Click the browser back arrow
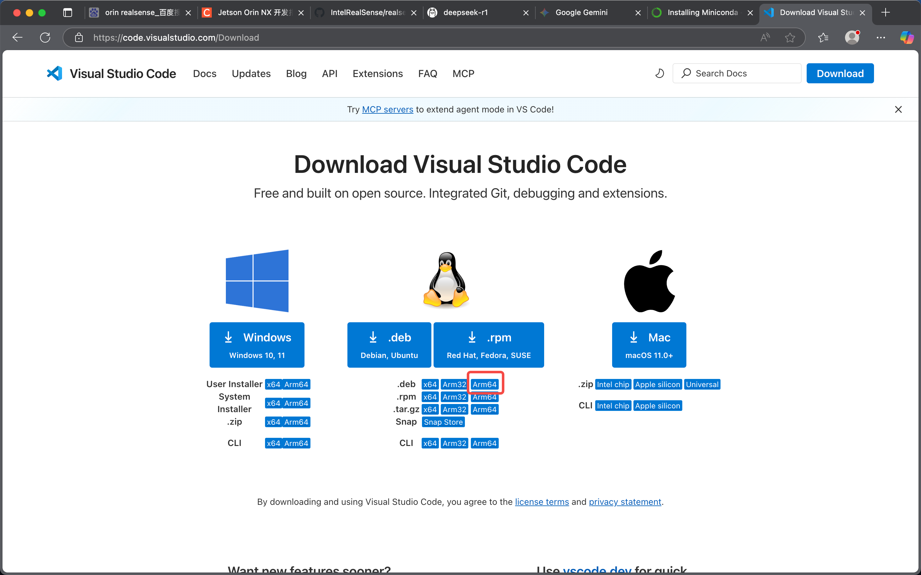This screenshot has width=921, height=575. [x=18, y=38]
